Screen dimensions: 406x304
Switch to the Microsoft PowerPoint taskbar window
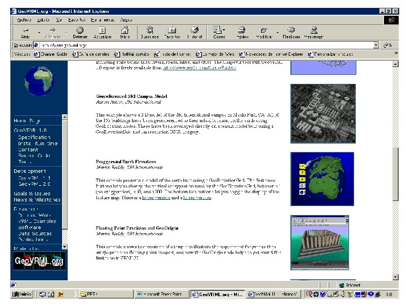tap(161, 294)
